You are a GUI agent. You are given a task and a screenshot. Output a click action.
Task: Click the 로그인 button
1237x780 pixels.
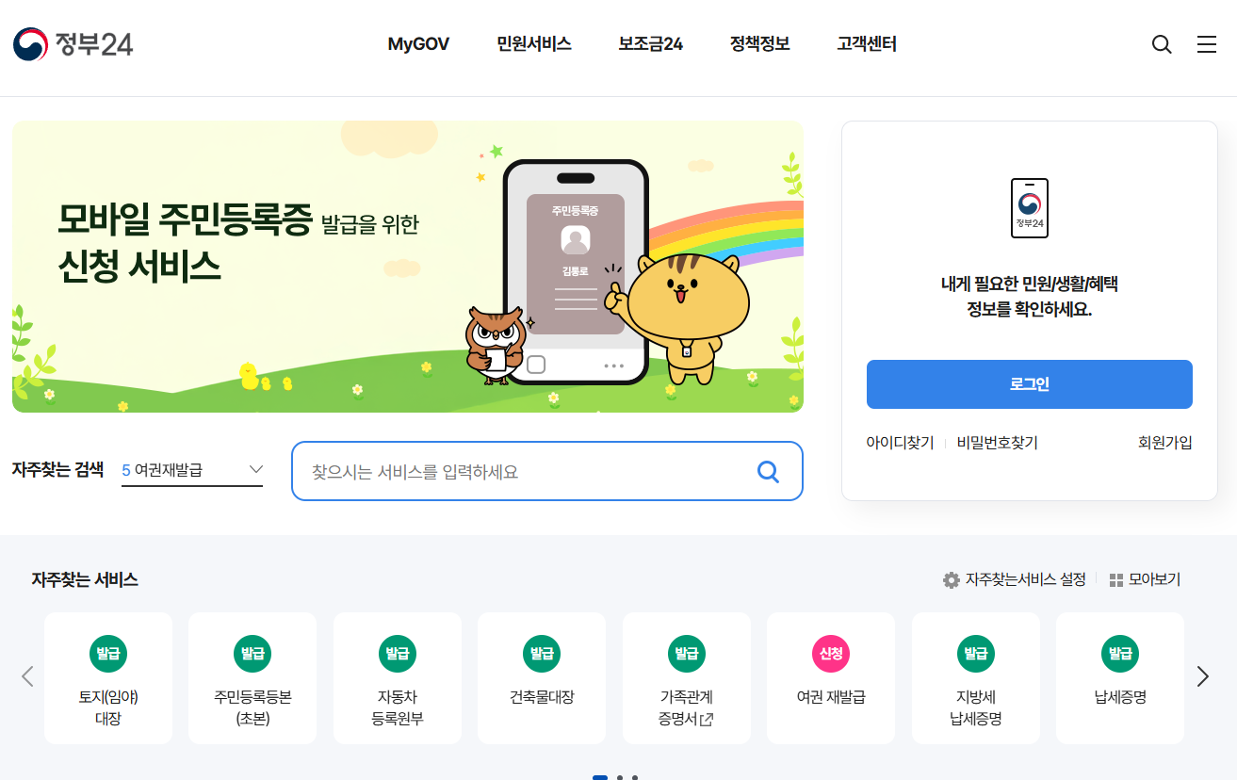[x=1030, y=384]
